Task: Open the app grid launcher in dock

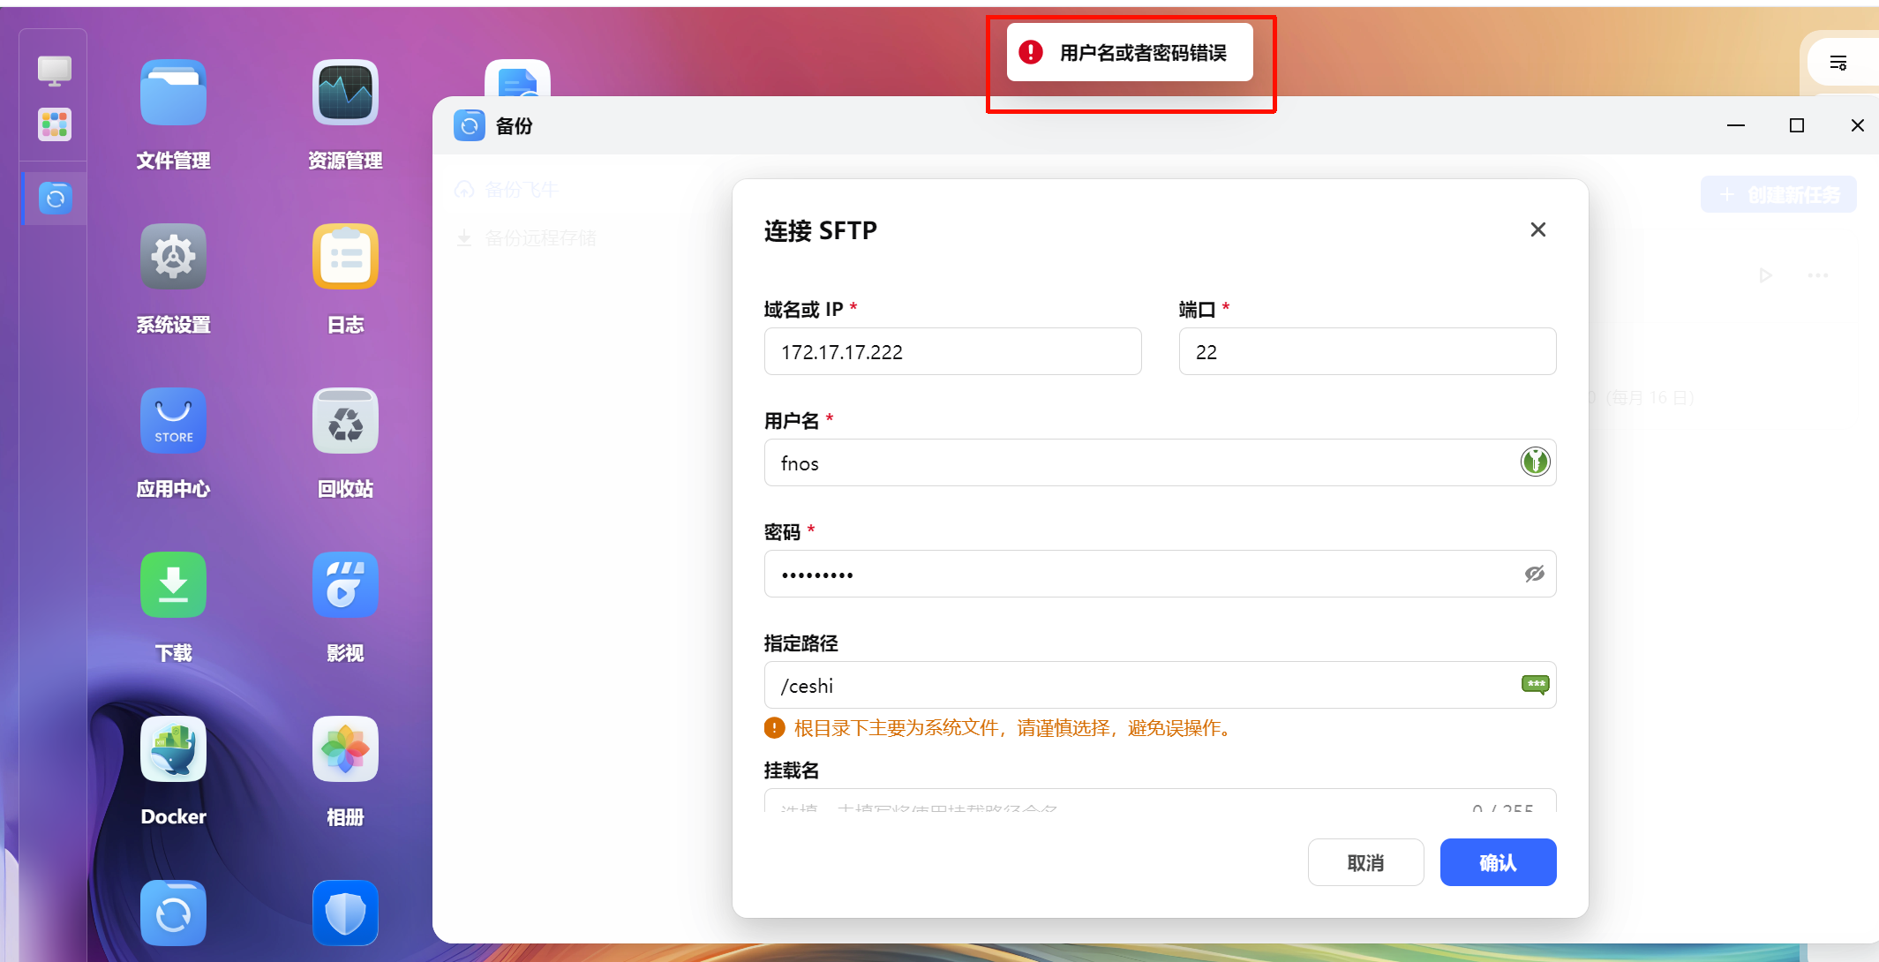Action: (55, 124)
